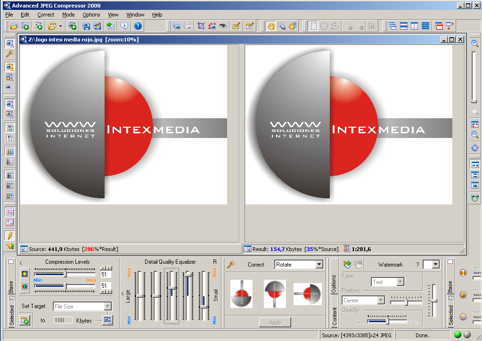
Task: Toggle the yellow star luminance compression button
Action: coord(25,274)
